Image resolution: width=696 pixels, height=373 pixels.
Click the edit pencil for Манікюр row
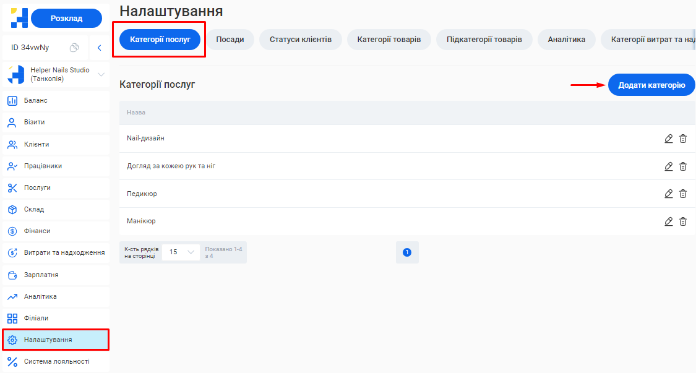pyautogui.click(x=668, y=221)
